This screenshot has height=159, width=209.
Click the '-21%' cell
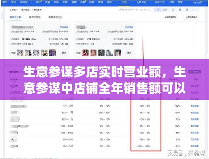click(178, 146)
